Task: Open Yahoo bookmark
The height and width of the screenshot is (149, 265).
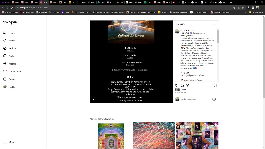Action: point(65,12)
